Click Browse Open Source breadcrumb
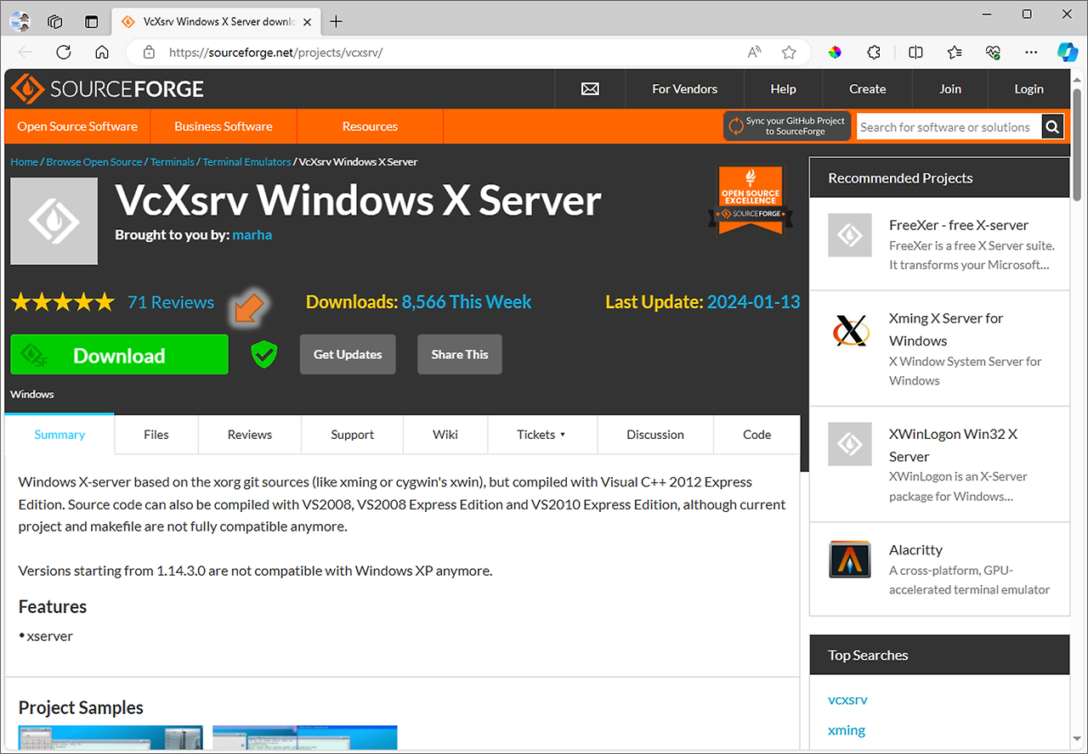Viewport: 1088px width, 754px height. 94,161
